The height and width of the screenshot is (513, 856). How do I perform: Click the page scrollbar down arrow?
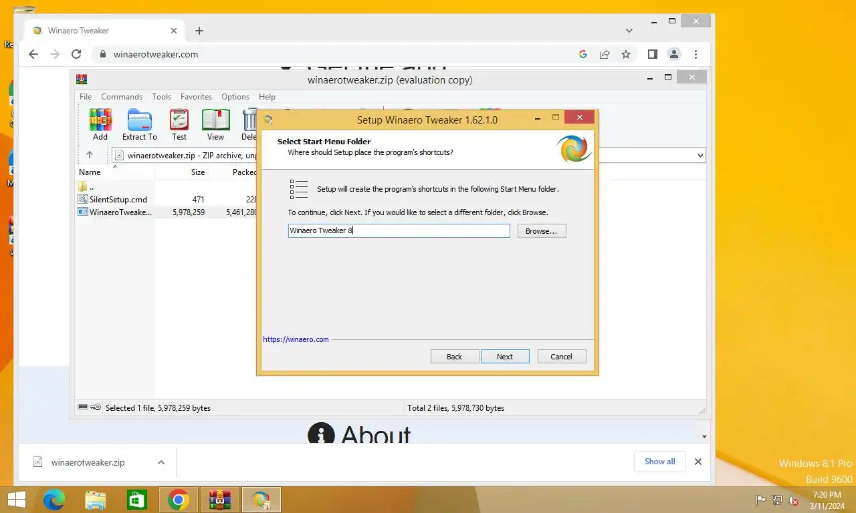click(704, 436)
